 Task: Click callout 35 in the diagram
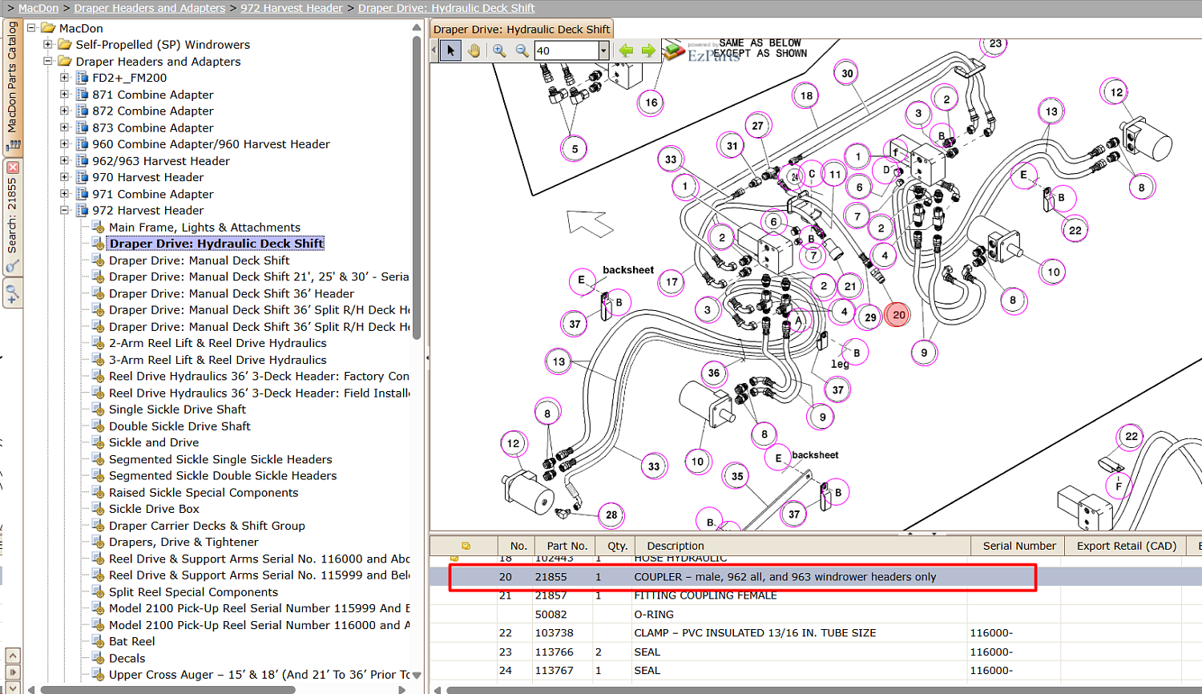(736, 476)
